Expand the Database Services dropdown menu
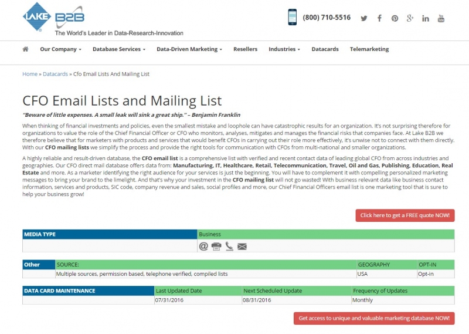Image resolution: width=469 pixels, height=334 pixels. [119, 49]
